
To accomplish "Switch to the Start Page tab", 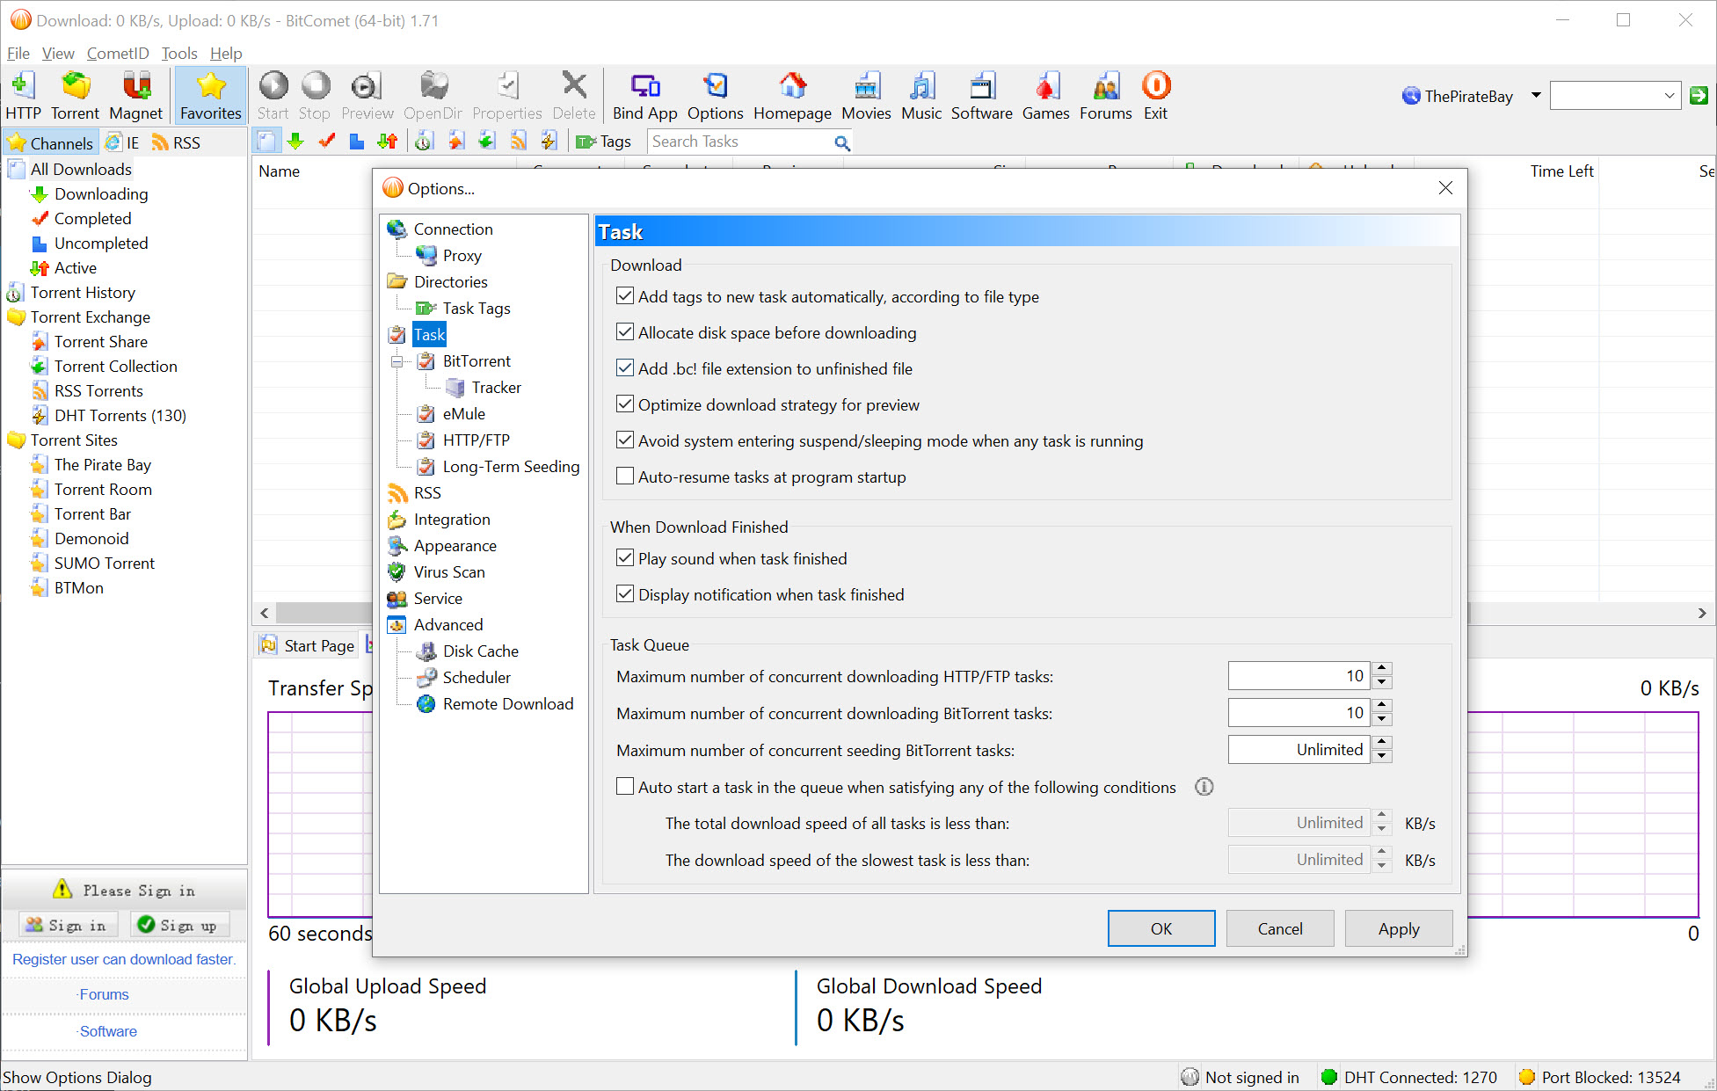I will coord(307,646).
